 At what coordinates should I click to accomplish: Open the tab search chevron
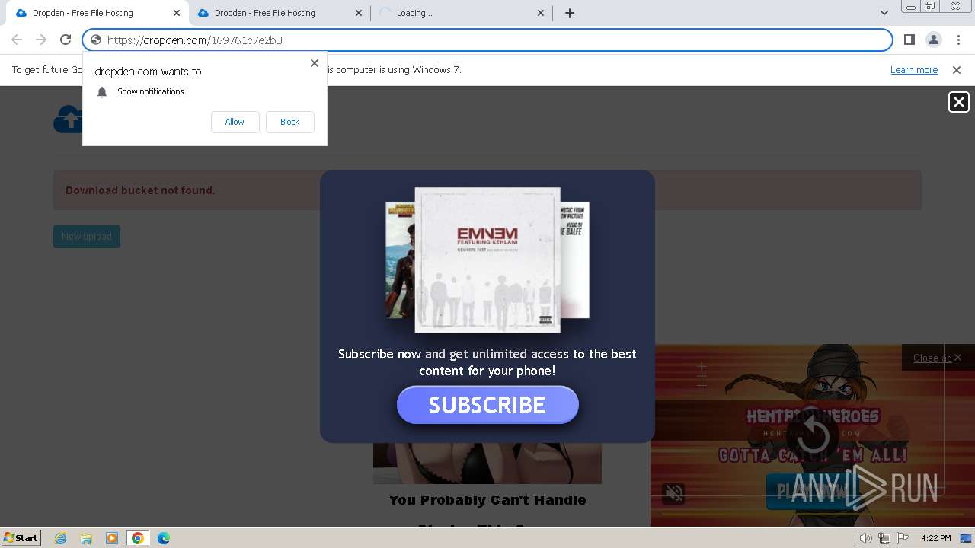[884, 13]
